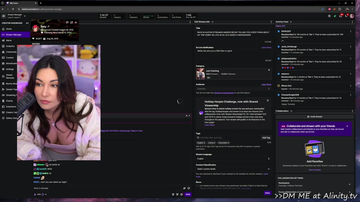
Task: Report user Arky with the flag icon
Action: point(67,22)
